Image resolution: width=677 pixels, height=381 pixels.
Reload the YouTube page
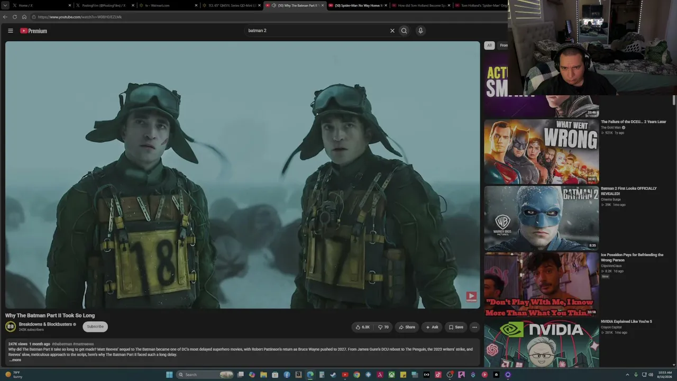click(15, 17)
